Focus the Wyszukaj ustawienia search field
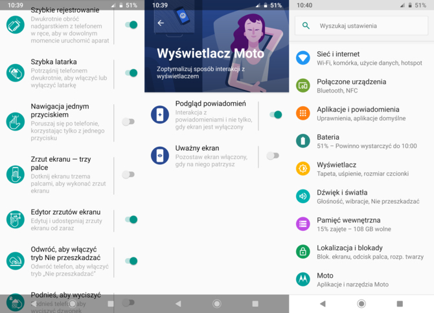The image size is (434, 313). [x=361, y=26]
